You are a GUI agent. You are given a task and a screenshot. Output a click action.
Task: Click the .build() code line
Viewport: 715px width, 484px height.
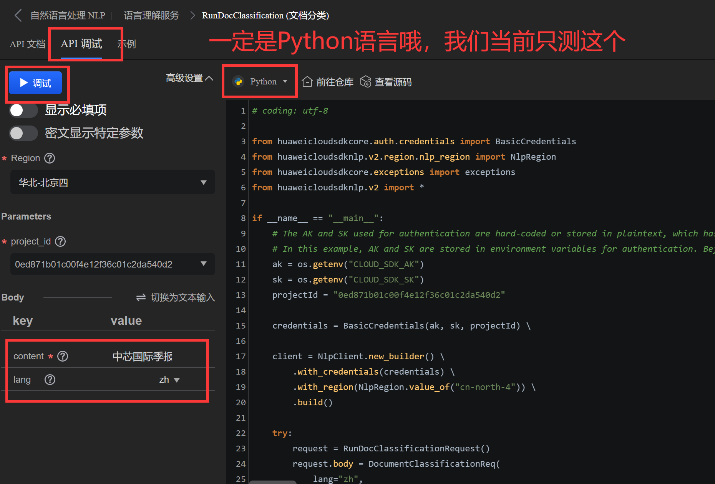[313, 402]
